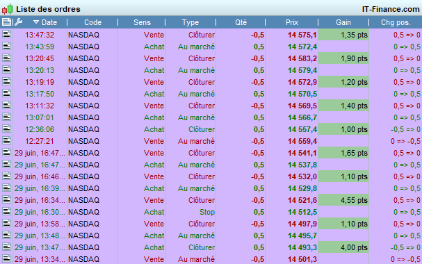422x264 pixels.
Task: Click the 1,00 pts gain cell
Action: (x=343, y=130)
